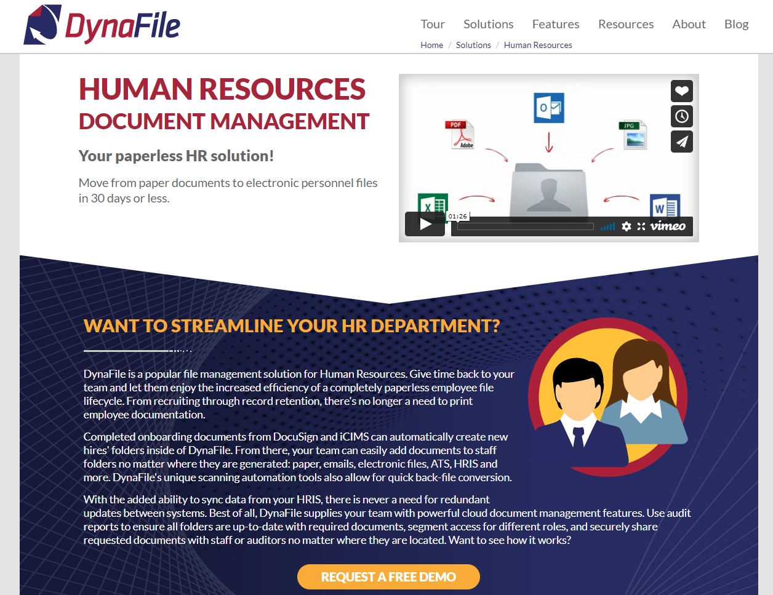Share video using paper plane icon

coord(681,142)
